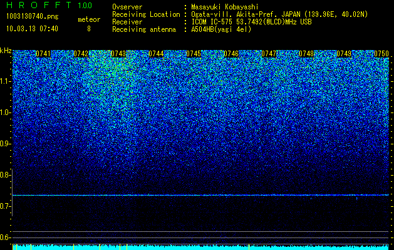Click the Ogata-vill. Akita-Pref. JAPAN location text
Viewport: 394px width, 250px height.
tap(279, 15)
